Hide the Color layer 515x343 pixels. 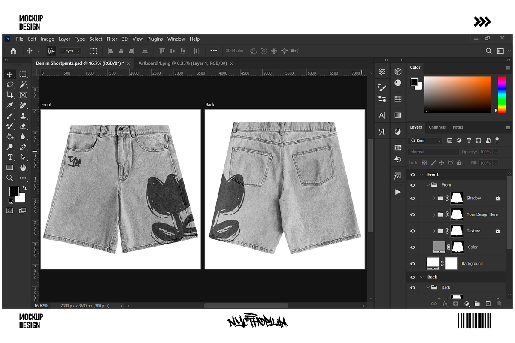point(413,247)
